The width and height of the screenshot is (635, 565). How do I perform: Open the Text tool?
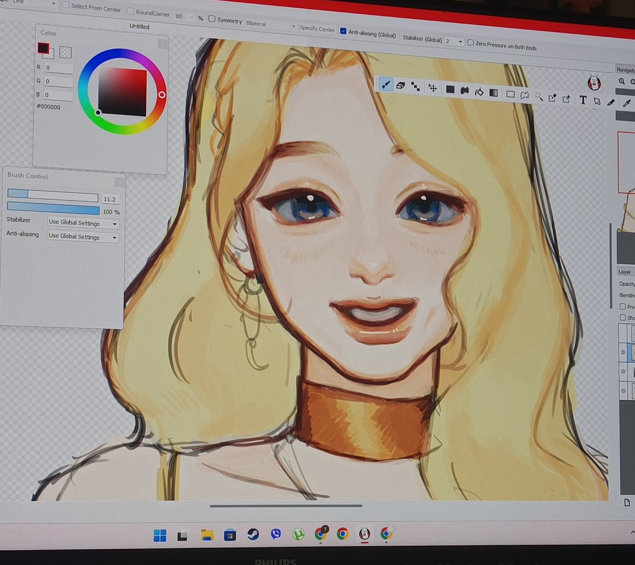point(583,100)
